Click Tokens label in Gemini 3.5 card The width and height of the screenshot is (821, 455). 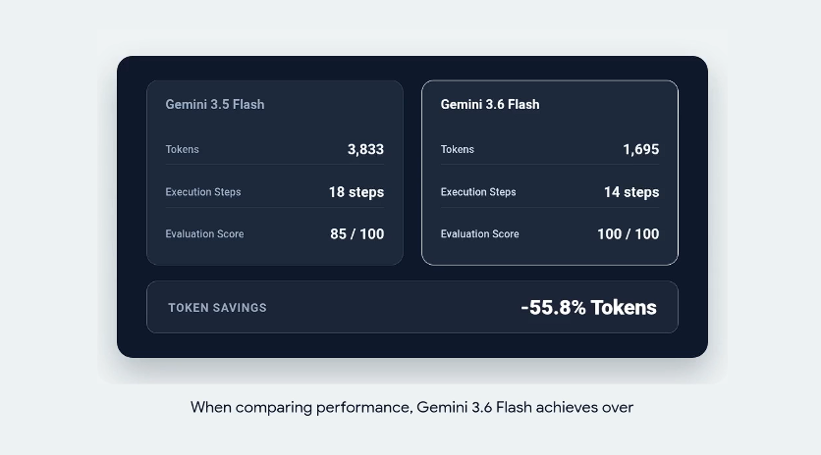(x=183, y=150)
